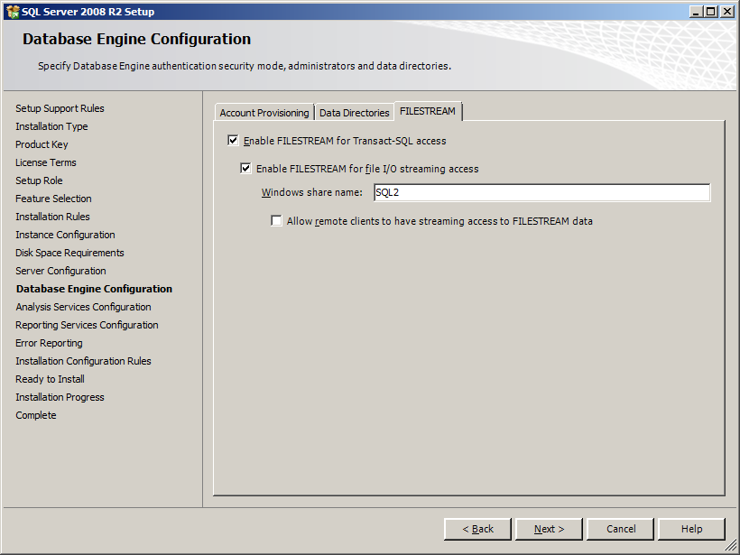The height and width of the screenshot is (555, 740).
Task: Select the FILESTREAM tab
Action: tap(428, 111)
